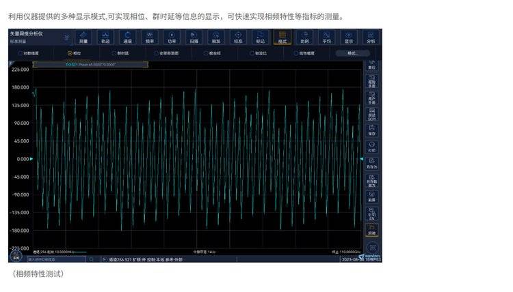Click the 轨迹 (Trace) toolbar icon
The image size is (513, 292).
pyautogui.click(x=105, y=37)
